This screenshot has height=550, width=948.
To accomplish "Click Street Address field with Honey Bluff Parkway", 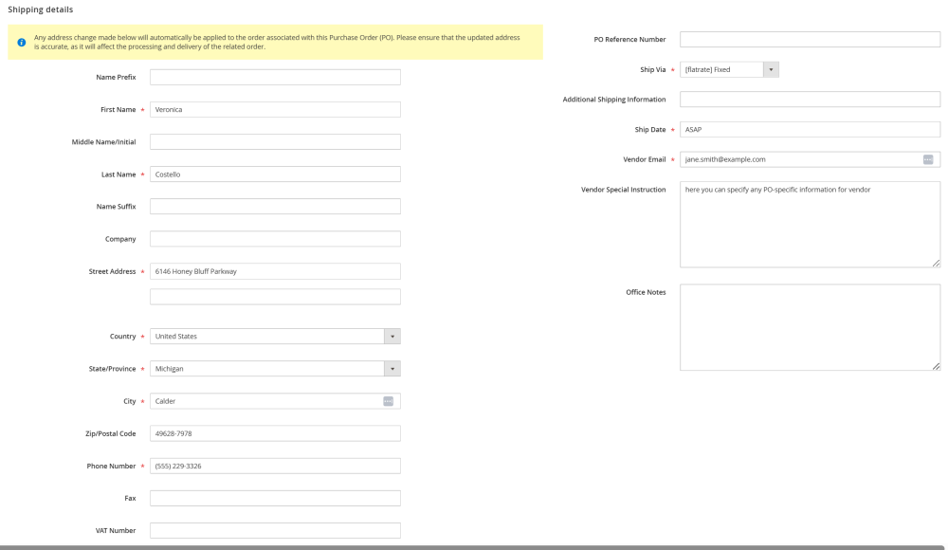I will coord(275,271).
